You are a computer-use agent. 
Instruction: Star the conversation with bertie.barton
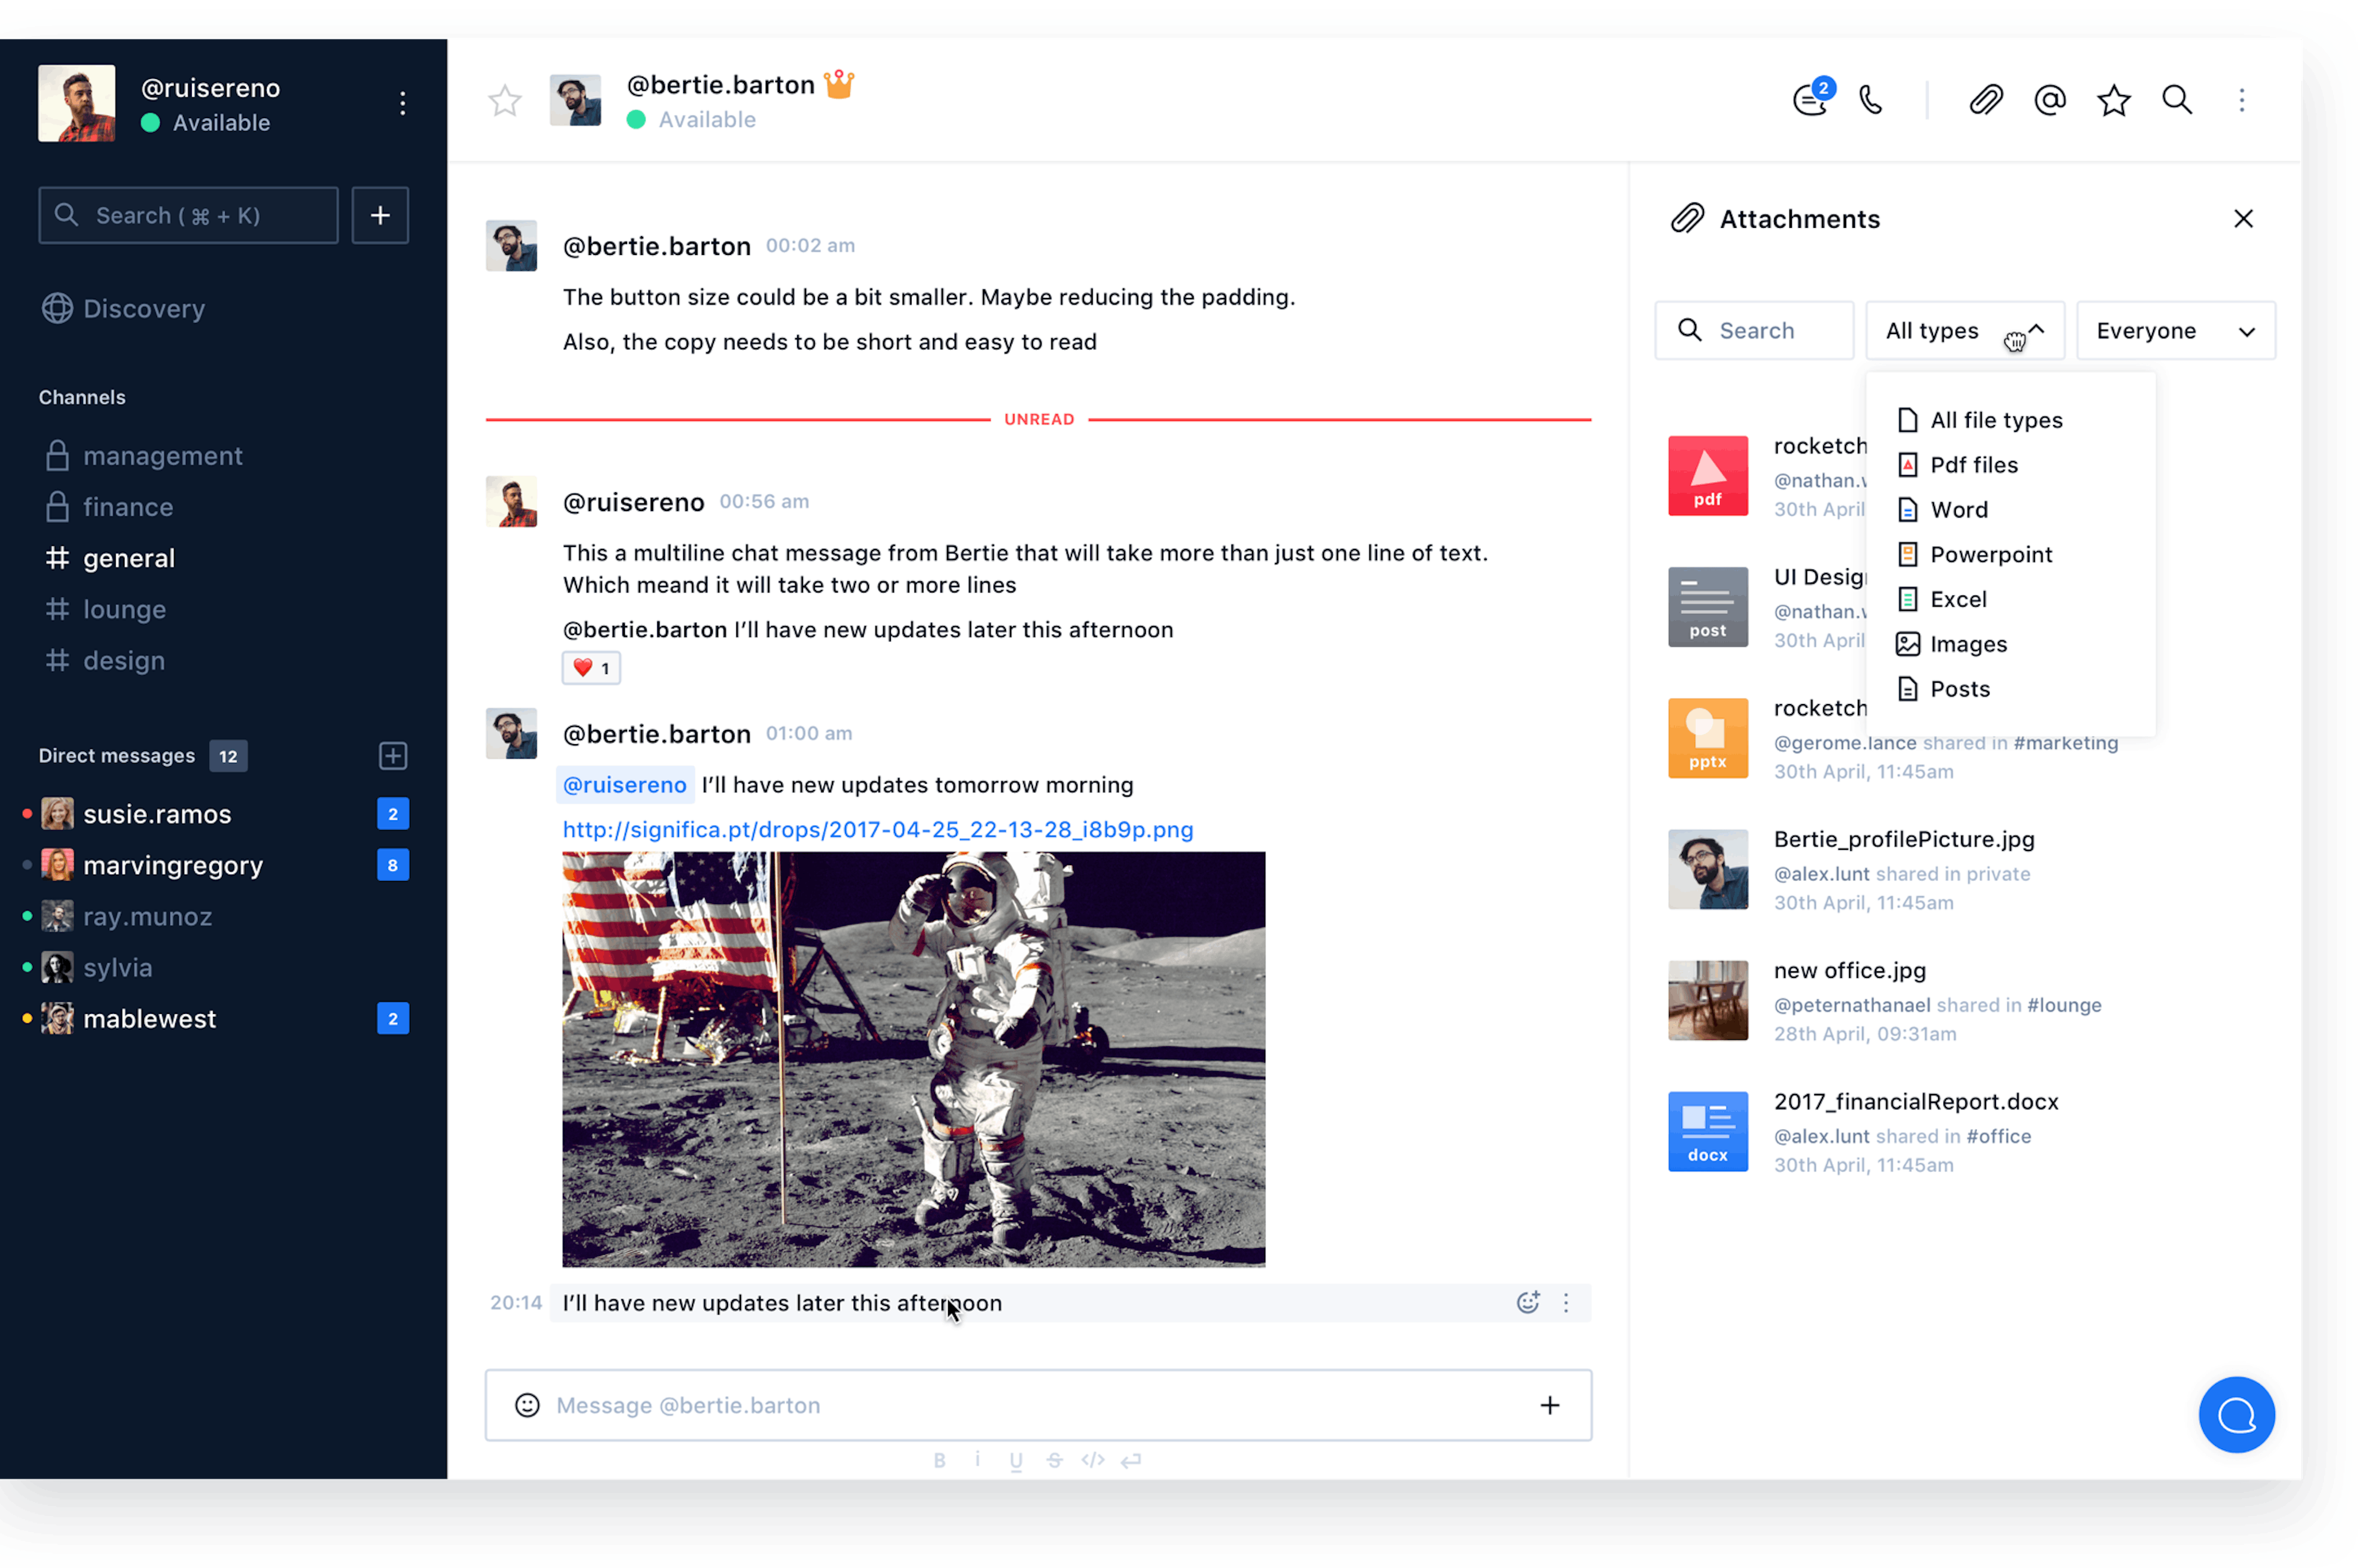tap(504, 100)
